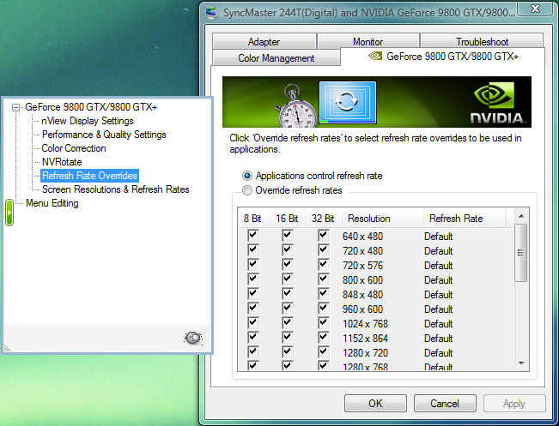The width and height of the screenshot is (559, 426).
Task: Select Applications control refresh rate option
Action: tap(246, 176)
